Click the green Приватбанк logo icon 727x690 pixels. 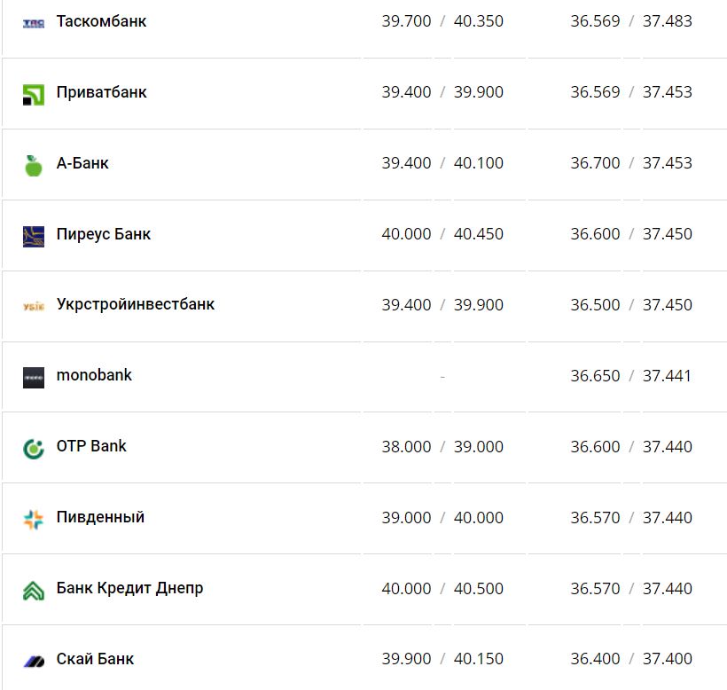click(x=34, y=94)
